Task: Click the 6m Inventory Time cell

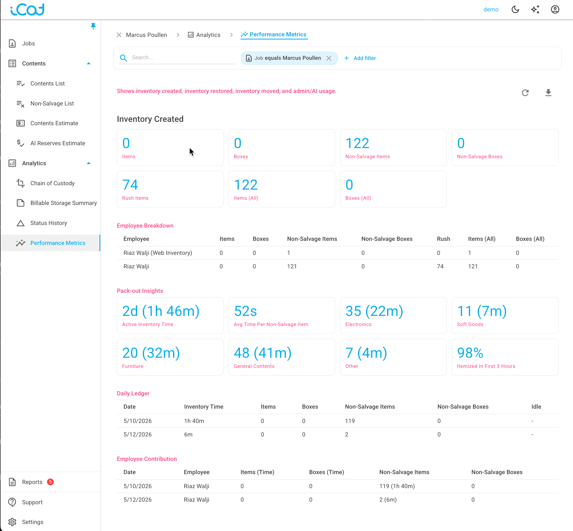Action: [x=188, y=434]
